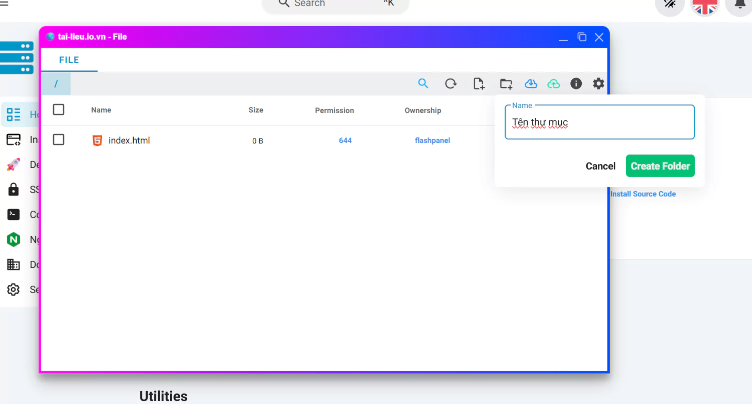Click the new file icon
This screenshot has width=752, height=404.
coord(479,83)
